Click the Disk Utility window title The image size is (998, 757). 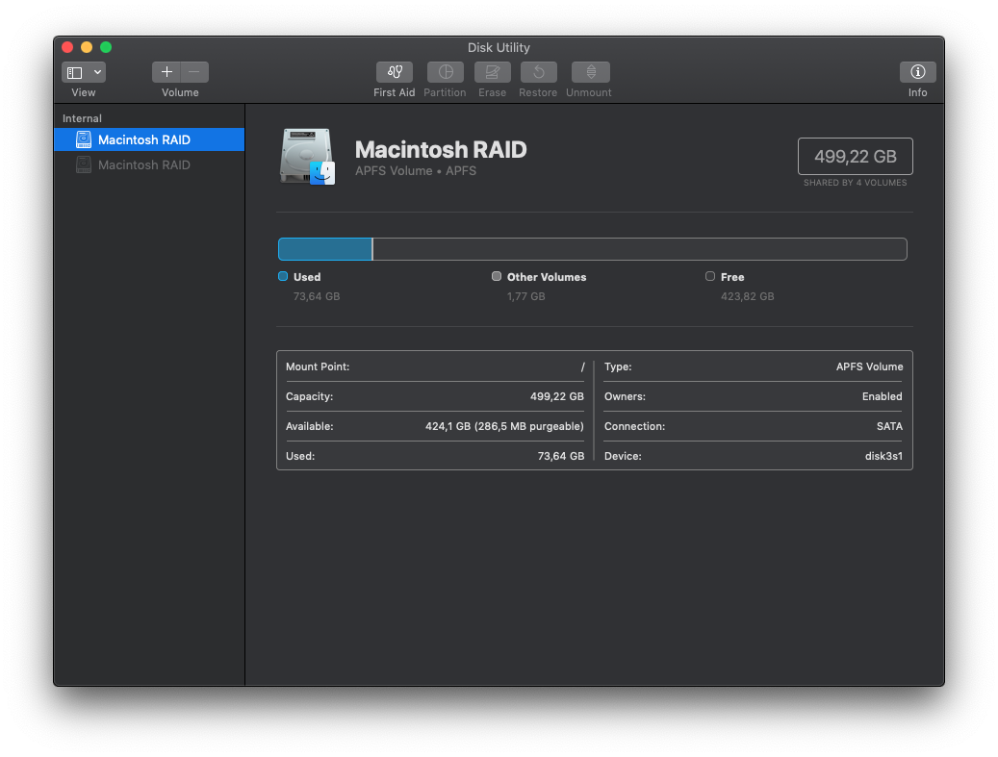point(499,48)
